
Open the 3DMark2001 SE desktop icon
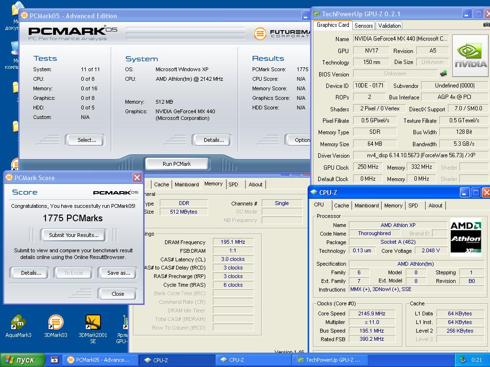pyautogui.click(x=93, y=329)
